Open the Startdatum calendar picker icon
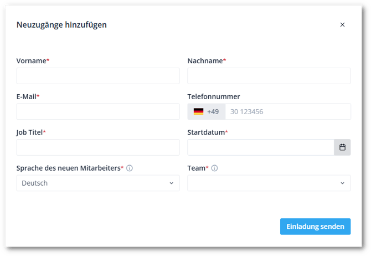This screenshot has height=256, width=371. (342, 147)
